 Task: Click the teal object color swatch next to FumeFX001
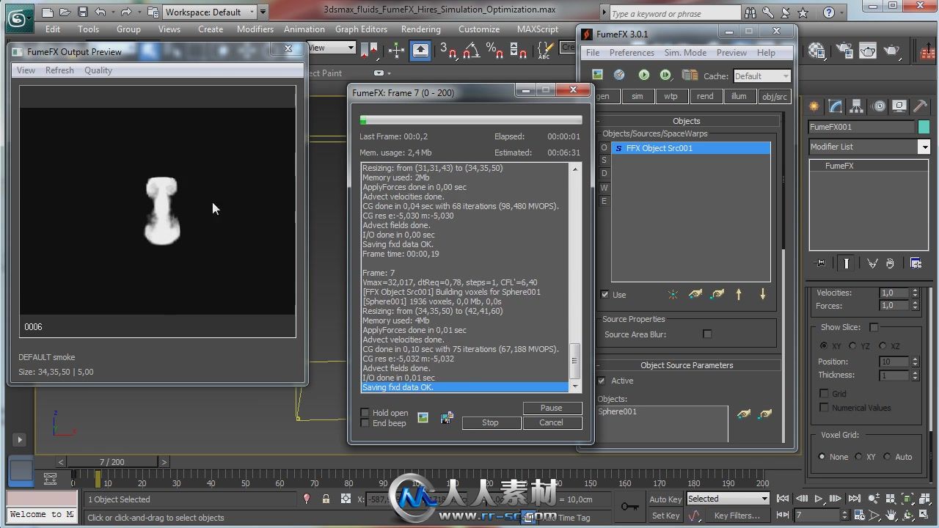click(x=924, y=127)
